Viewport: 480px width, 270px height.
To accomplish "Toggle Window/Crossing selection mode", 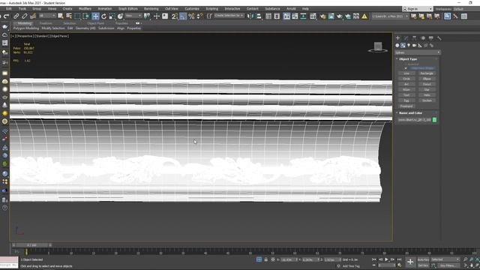I will click(x=85, y=16).
